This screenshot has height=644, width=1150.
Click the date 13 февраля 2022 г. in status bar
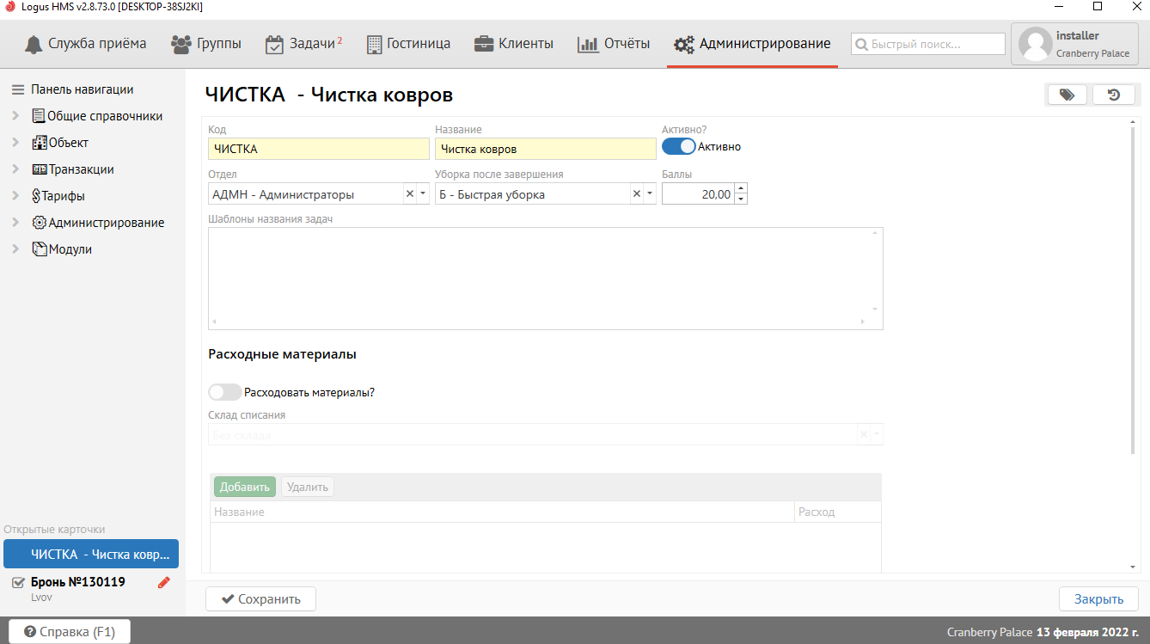pos(1087,632)
